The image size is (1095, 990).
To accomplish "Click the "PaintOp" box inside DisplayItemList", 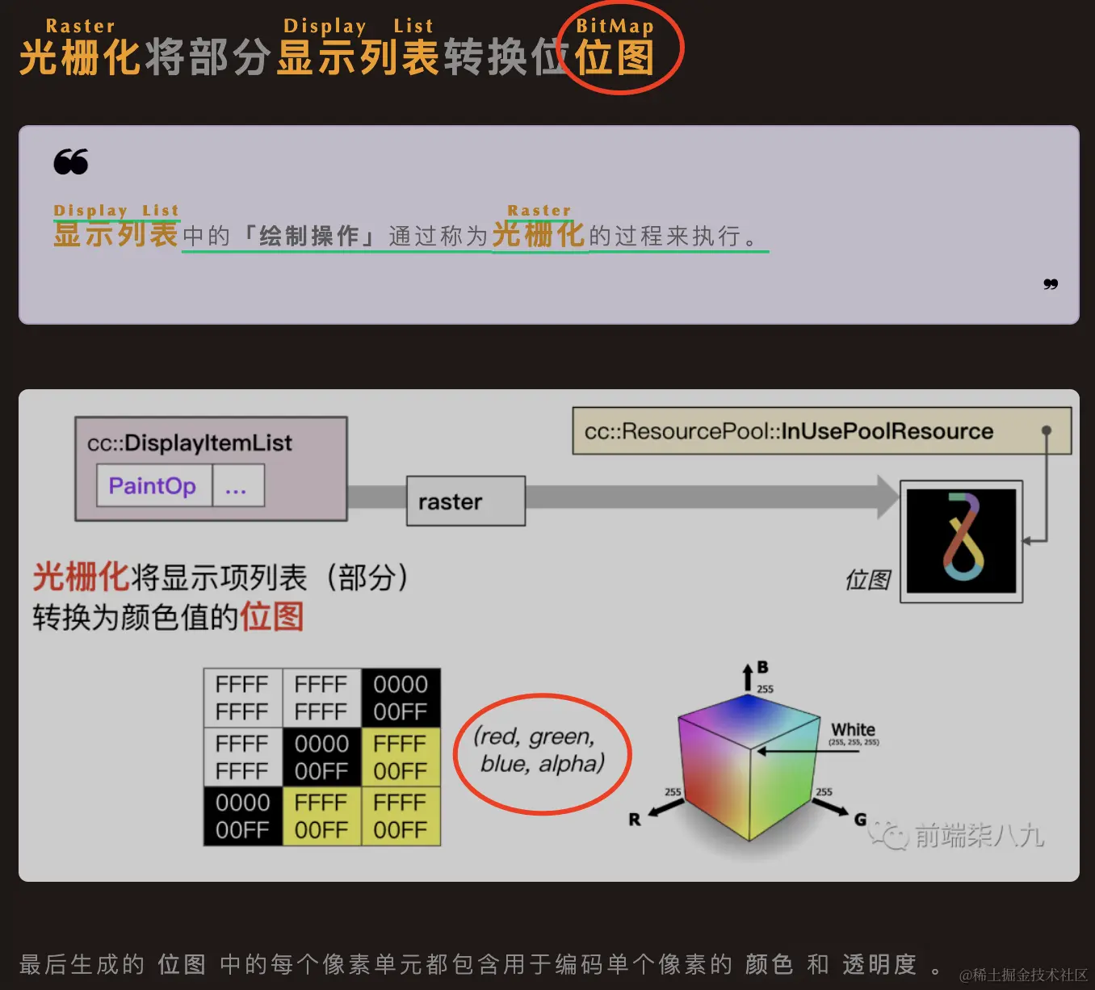I will click(x=153, y=485).
